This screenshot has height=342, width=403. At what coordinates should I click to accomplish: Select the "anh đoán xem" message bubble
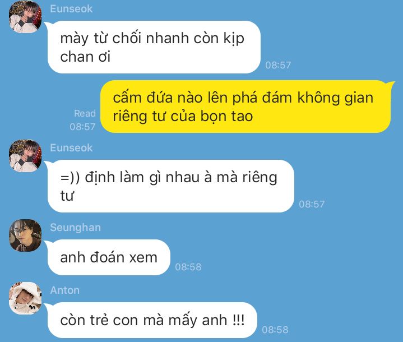click(109, 257)
